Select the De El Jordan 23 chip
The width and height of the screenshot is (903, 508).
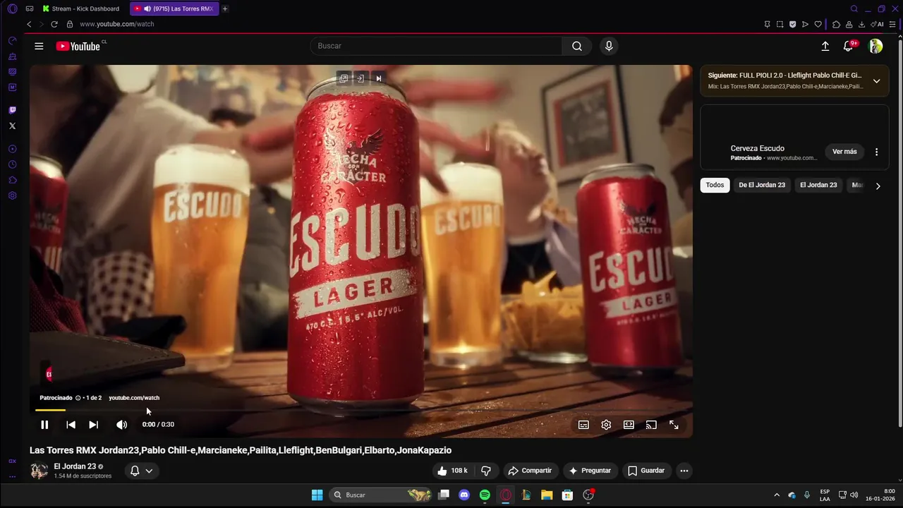762,186
